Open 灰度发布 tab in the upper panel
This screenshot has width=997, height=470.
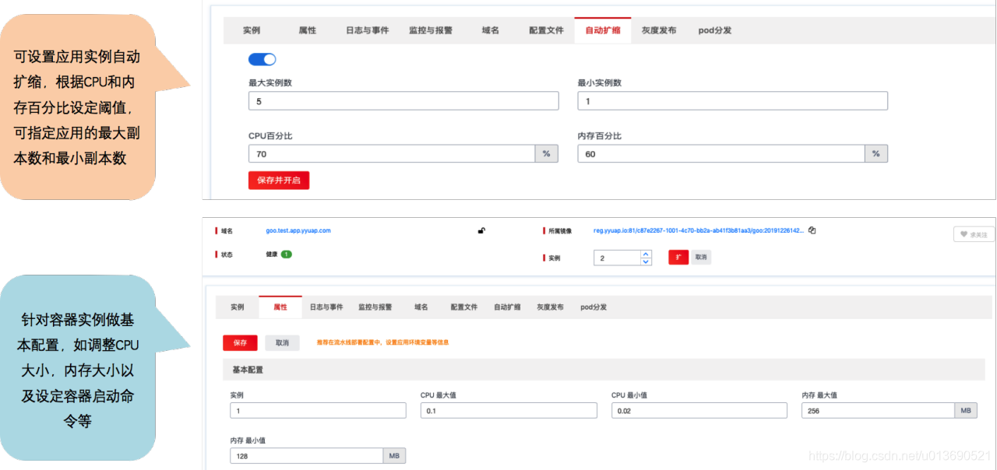pyautogui.click(x=659, y=30)
